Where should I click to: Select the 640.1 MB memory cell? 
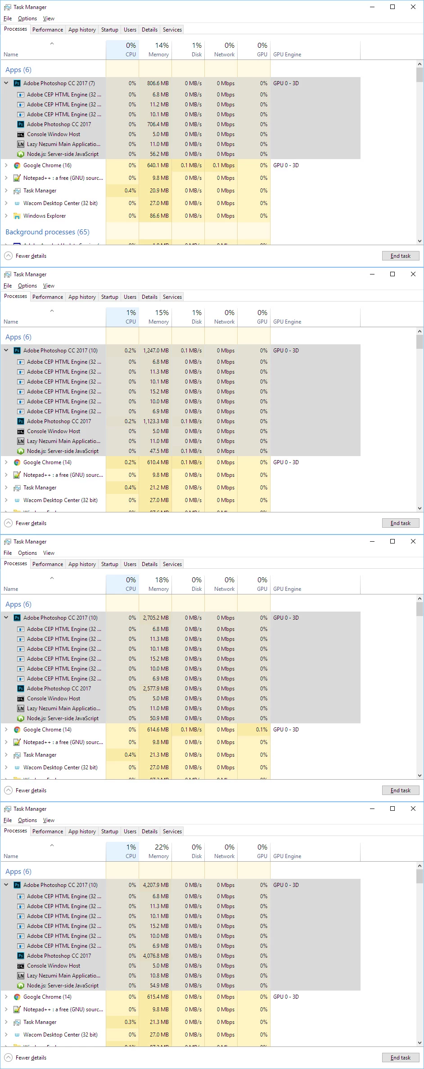(x=155, y=165)
